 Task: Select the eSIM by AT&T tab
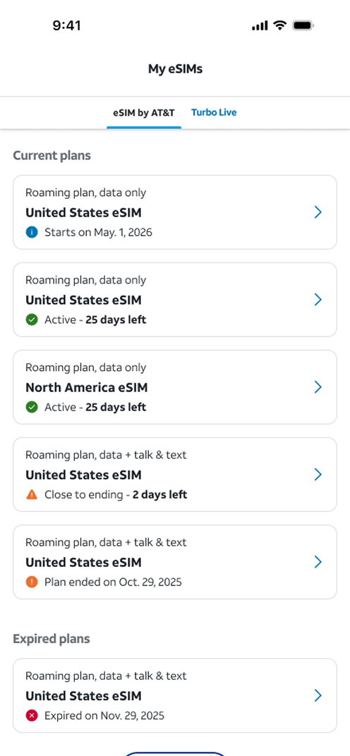point(144,113)
